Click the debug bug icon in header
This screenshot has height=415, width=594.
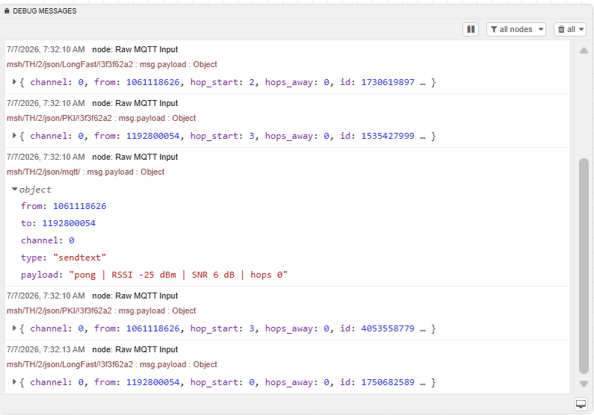tap(7, 11)
